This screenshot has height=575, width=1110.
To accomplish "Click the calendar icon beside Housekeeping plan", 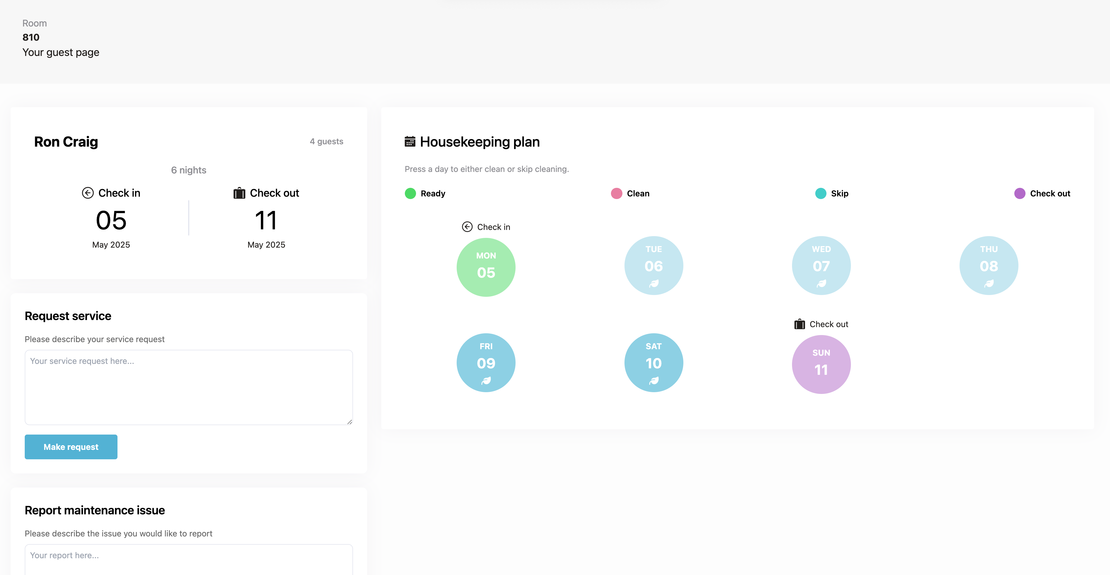I will pos(410,141).
